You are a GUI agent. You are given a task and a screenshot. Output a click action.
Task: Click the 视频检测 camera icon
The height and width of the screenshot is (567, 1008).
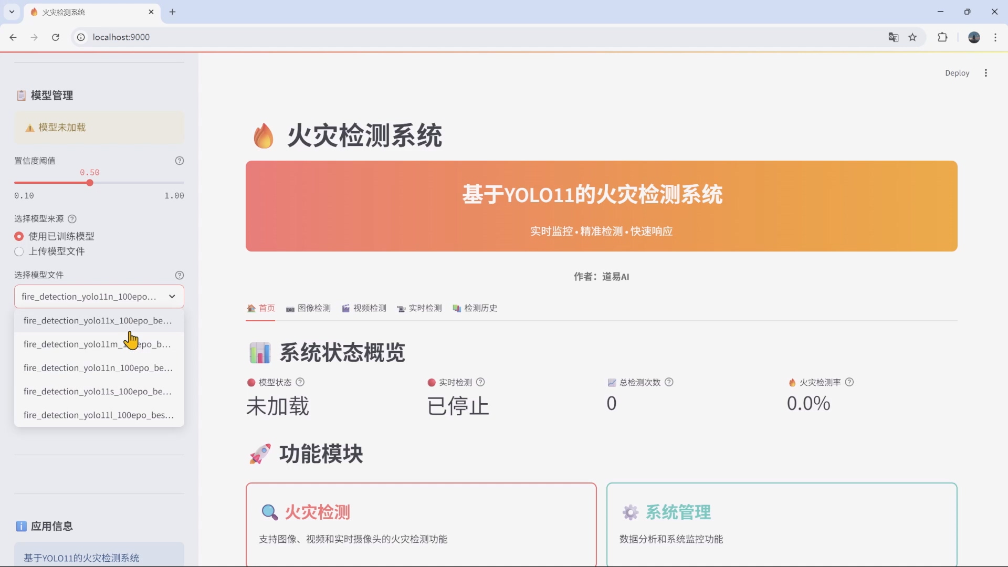coord(346,309)
